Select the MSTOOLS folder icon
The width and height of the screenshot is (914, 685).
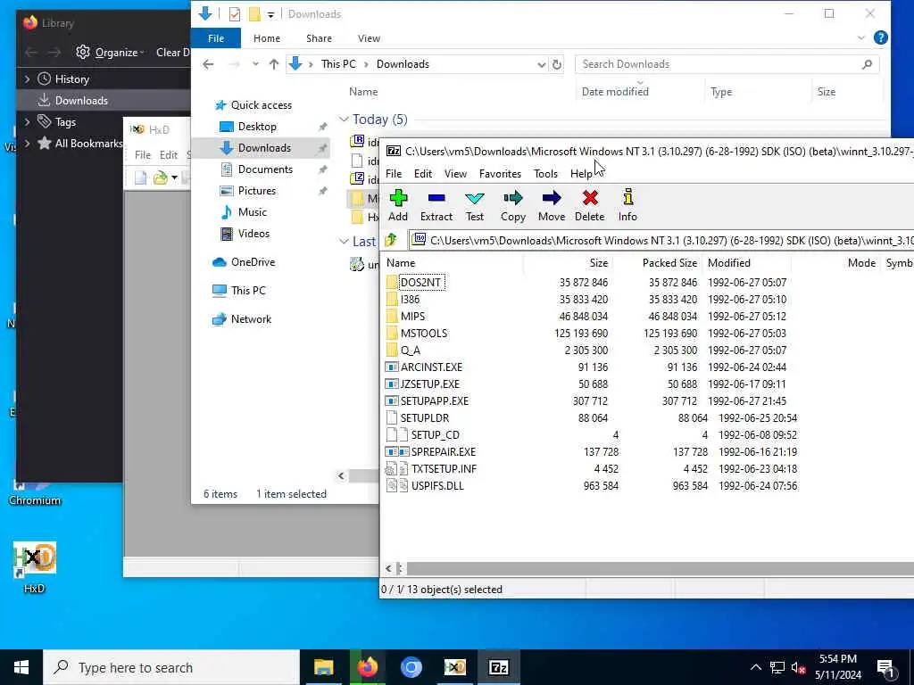(x=393, y=334)
